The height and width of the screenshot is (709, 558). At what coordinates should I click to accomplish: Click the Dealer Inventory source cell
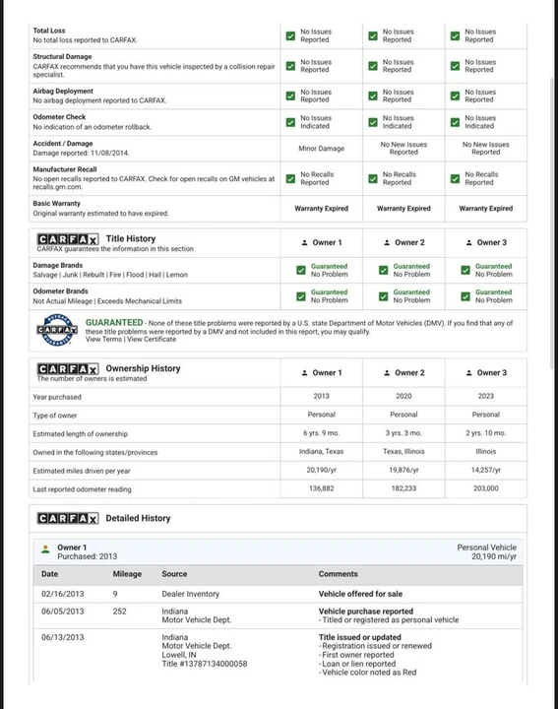pyautogui.click(x=191, y=594)
